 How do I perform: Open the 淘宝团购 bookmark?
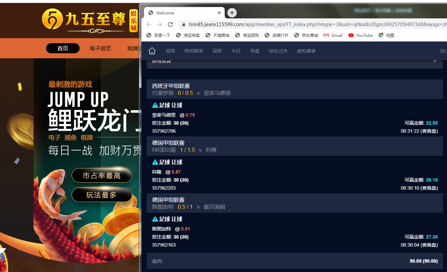[x=247, y=35]
